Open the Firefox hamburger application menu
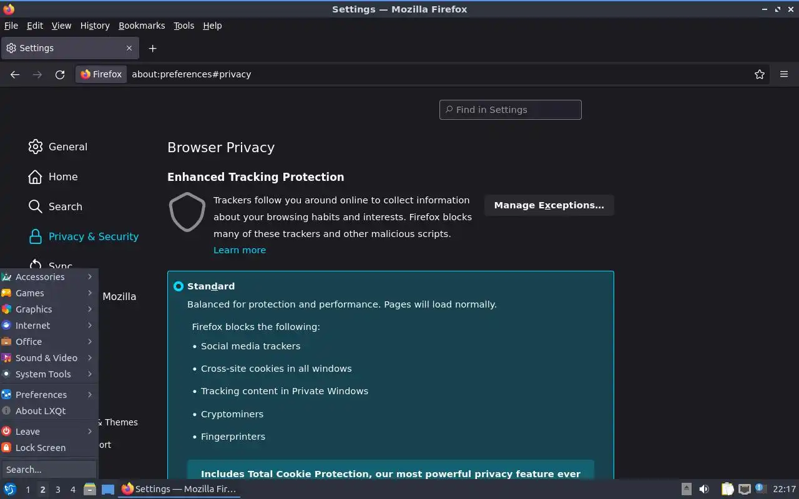The height and width of the screenshot is (499, 799). [784, 74]
